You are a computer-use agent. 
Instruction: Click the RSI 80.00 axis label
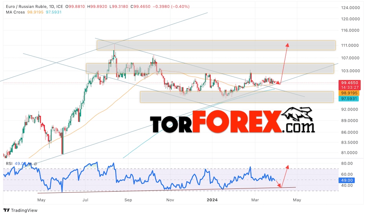(347, 164)
